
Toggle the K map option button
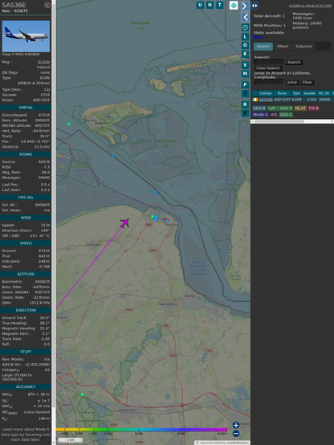pos(245,54)
